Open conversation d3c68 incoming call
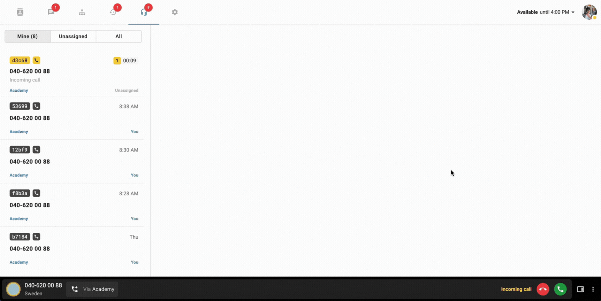This screenshot has width=601, height=301. coord(74,75)
